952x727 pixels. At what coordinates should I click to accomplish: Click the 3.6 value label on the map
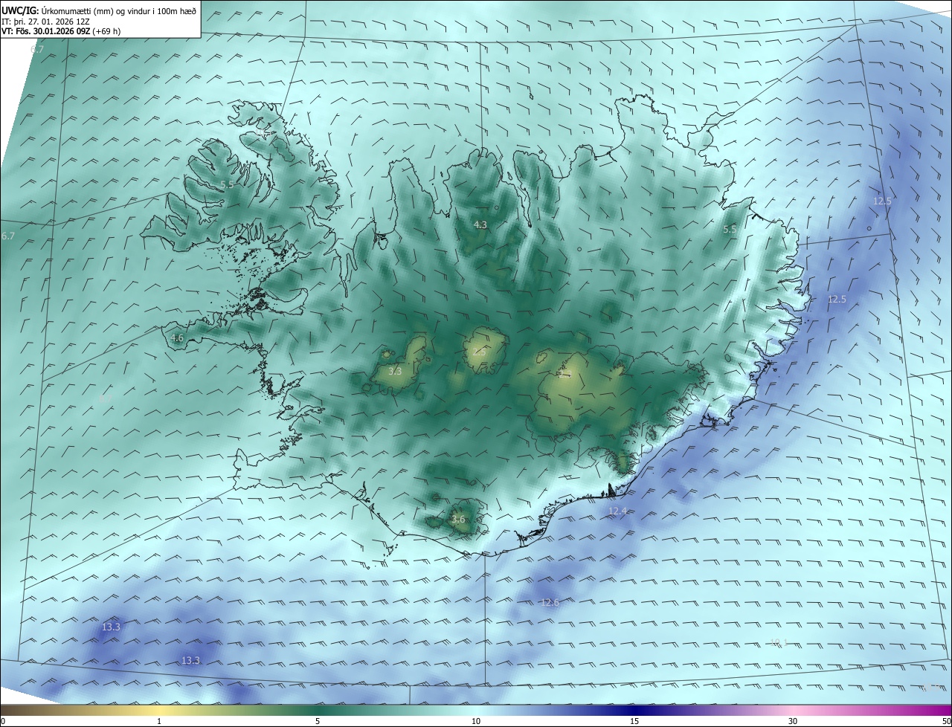click(x=458, y=520)
